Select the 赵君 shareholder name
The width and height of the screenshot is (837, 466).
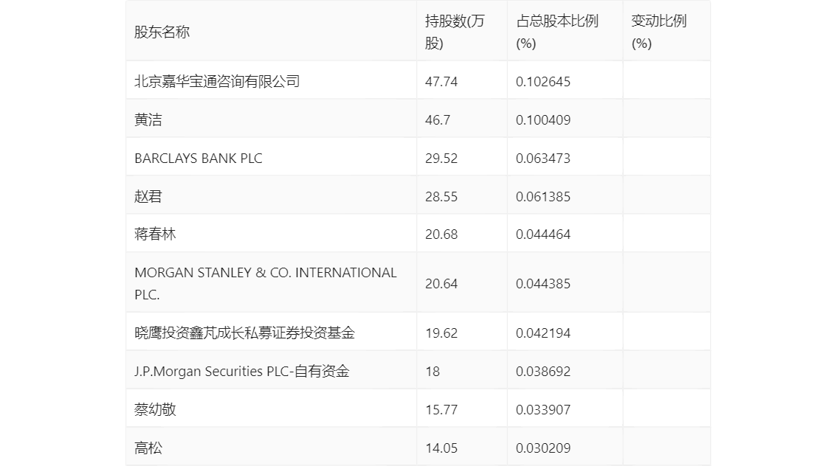click(148, 196)
